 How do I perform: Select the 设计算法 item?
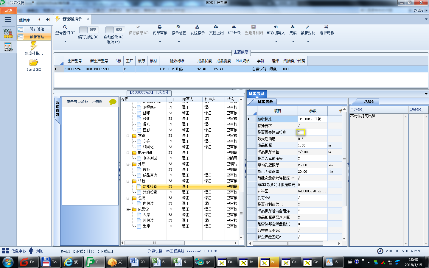34,29
